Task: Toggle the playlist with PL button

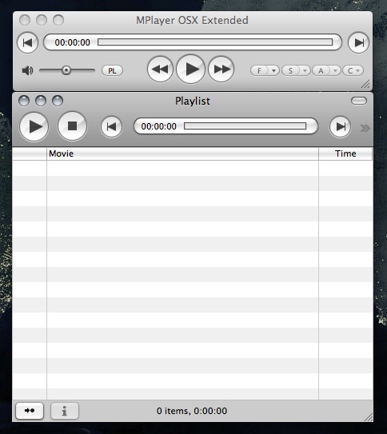Action: [112, 70]
